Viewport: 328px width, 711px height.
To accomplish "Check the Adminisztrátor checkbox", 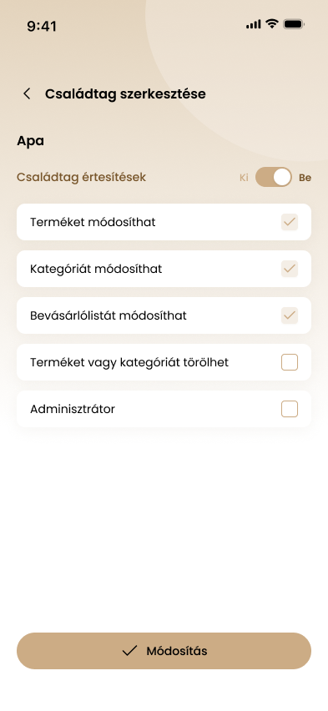I will (x=290, y=409).
